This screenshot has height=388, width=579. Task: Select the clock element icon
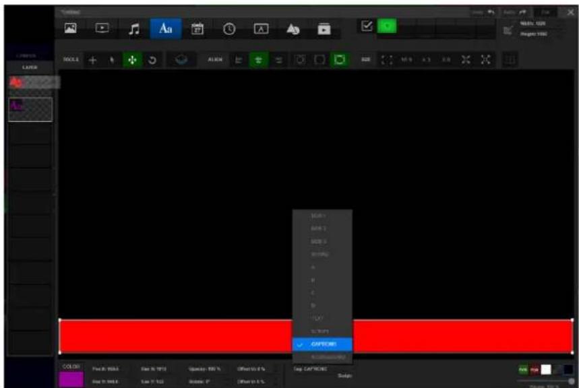point(229,29)
